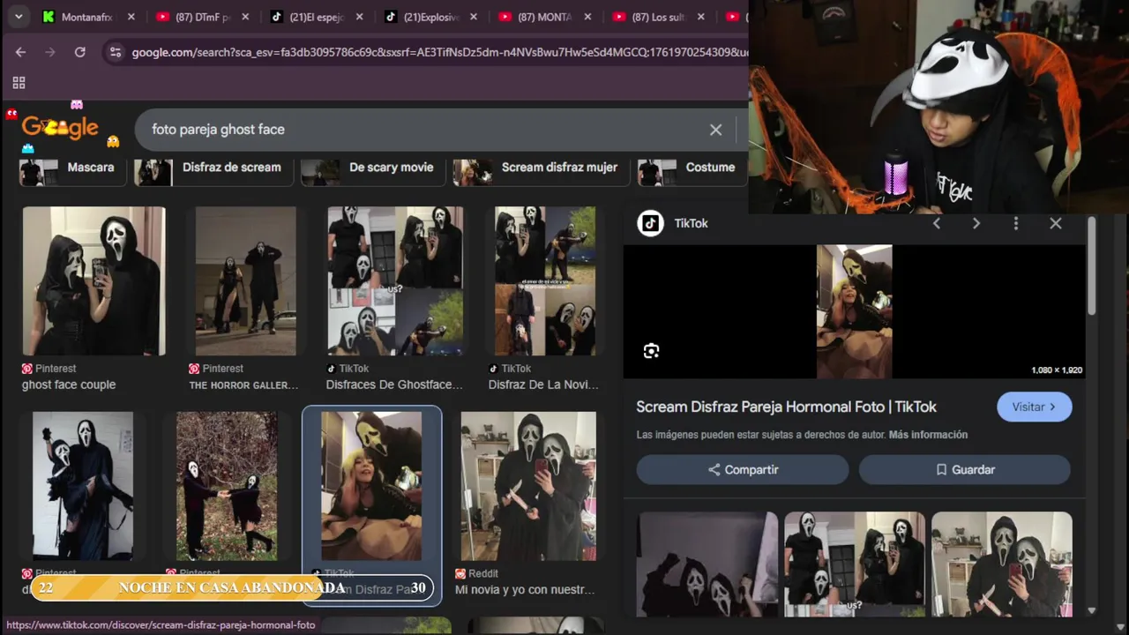Select the 'Scream disfraz mujer' filter chip
This screenshot has width=1129, height=635.
click(542, 168)
